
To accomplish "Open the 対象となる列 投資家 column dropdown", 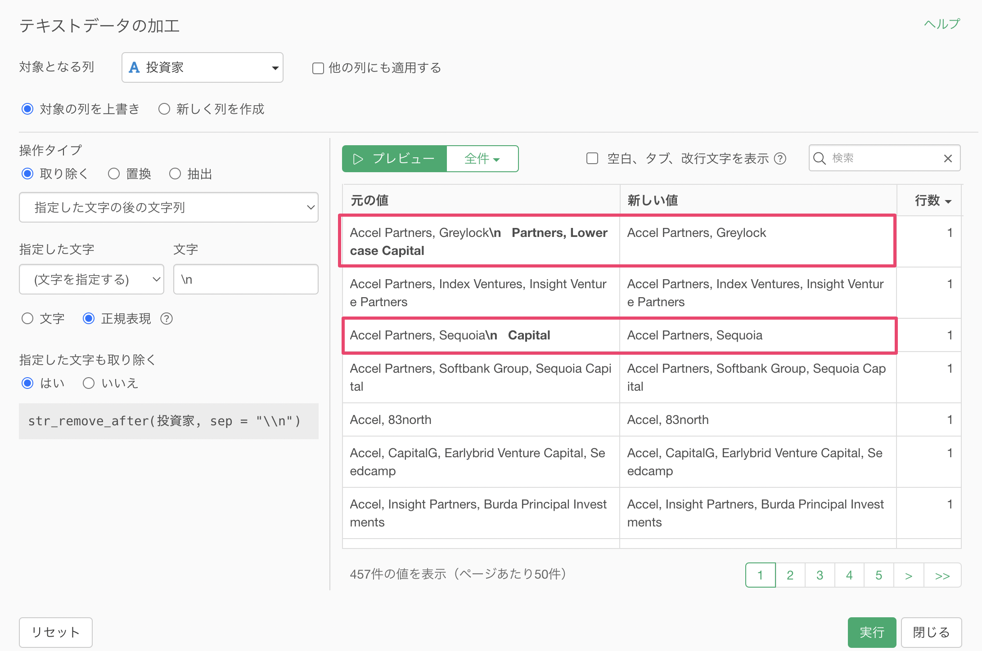I will [202, 67].
